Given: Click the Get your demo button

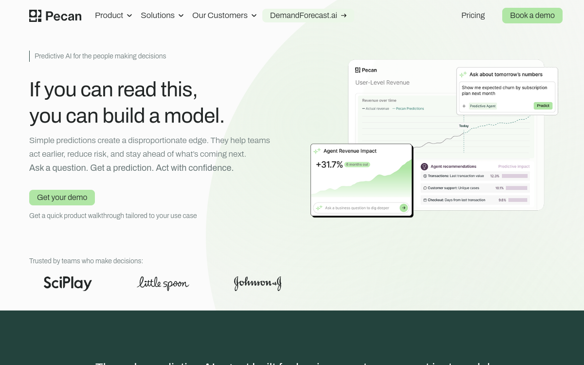Looking at the screenshot, I should (62, 198).
